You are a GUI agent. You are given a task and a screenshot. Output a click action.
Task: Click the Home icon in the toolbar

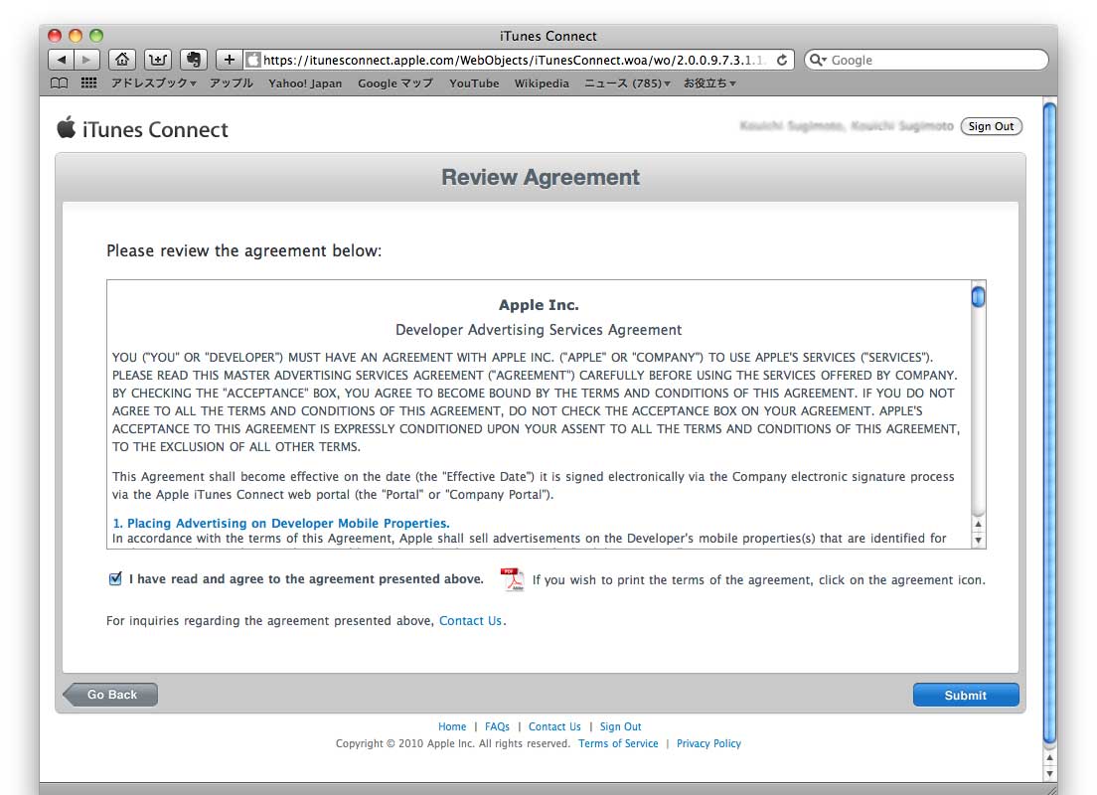coord(121,60)
